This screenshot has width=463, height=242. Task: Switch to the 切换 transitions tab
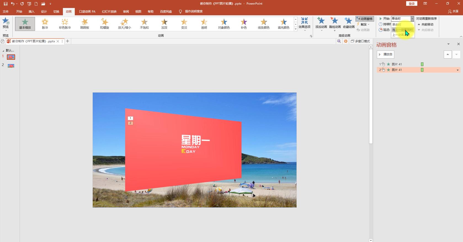(56, 12)
